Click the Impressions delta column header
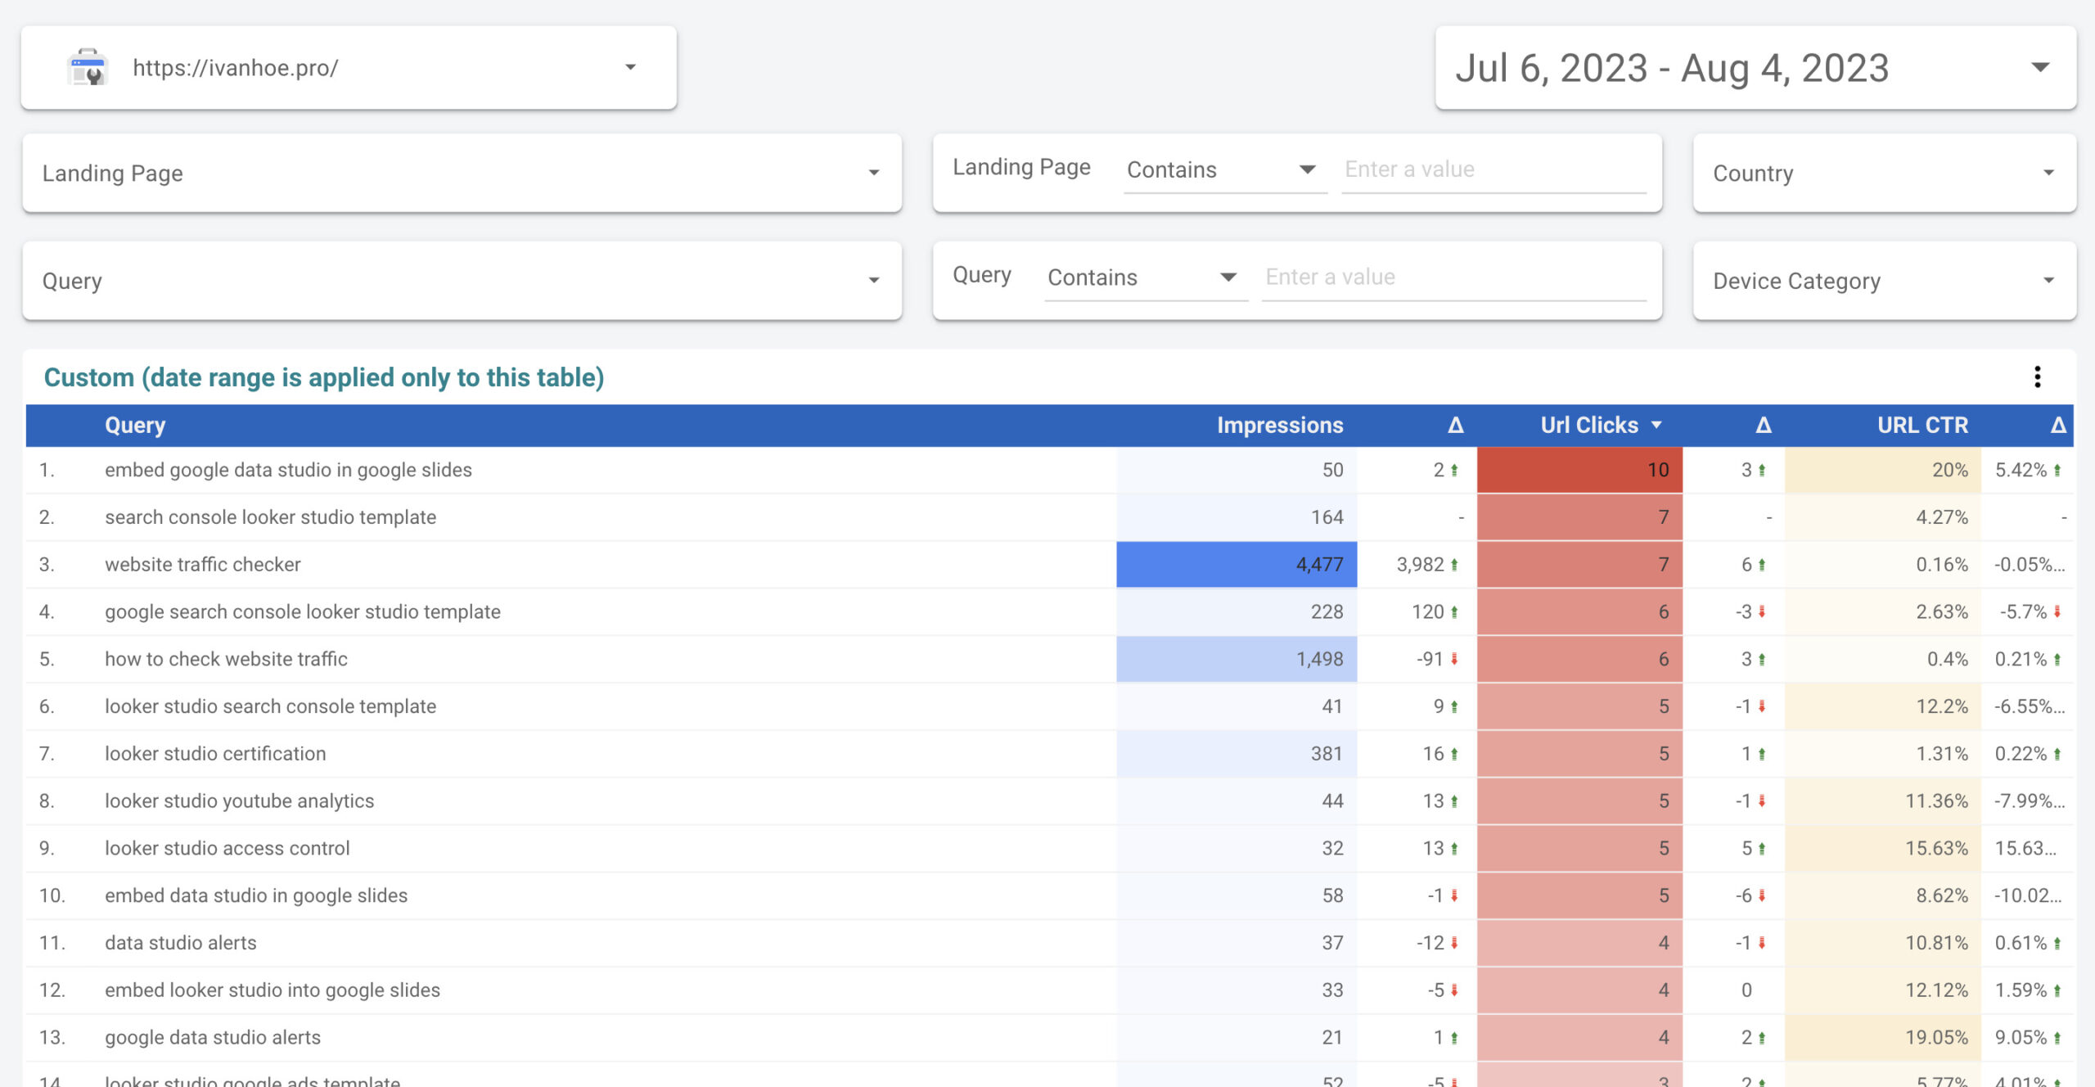This screenshot has height=1087, width=2095. tap(1454, 425)
